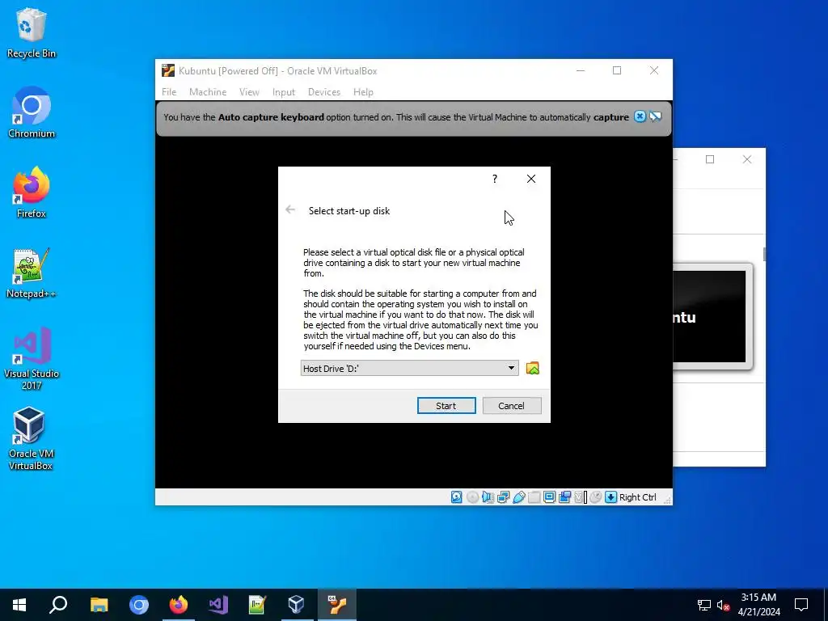
Task: Select the Oracle VM VirtualBox desktop shortcut
Action: (x=32, y=438)
